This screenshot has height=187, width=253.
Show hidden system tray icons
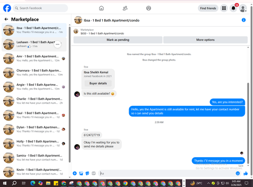coord(208,183)
